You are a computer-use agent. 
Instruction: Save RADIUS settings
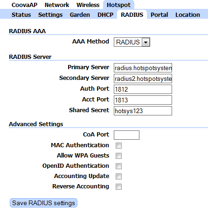tap(43, 203)
